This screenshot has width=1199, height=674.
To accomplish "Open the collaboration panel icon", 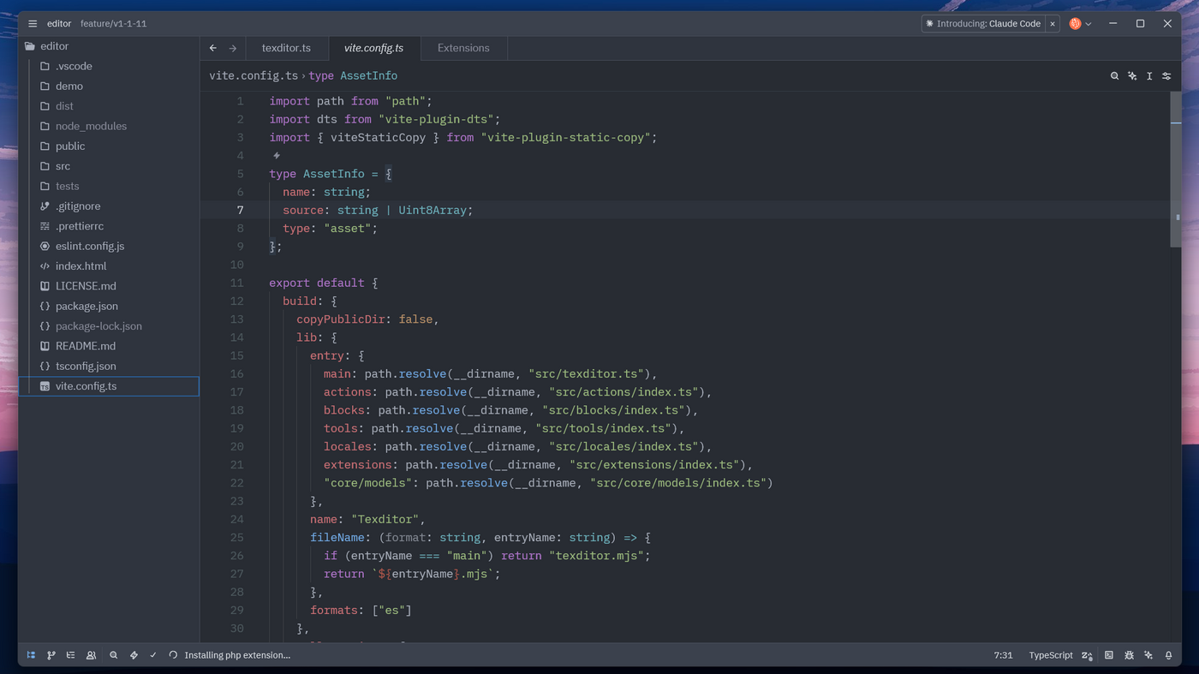I will (x=91, y=655).
